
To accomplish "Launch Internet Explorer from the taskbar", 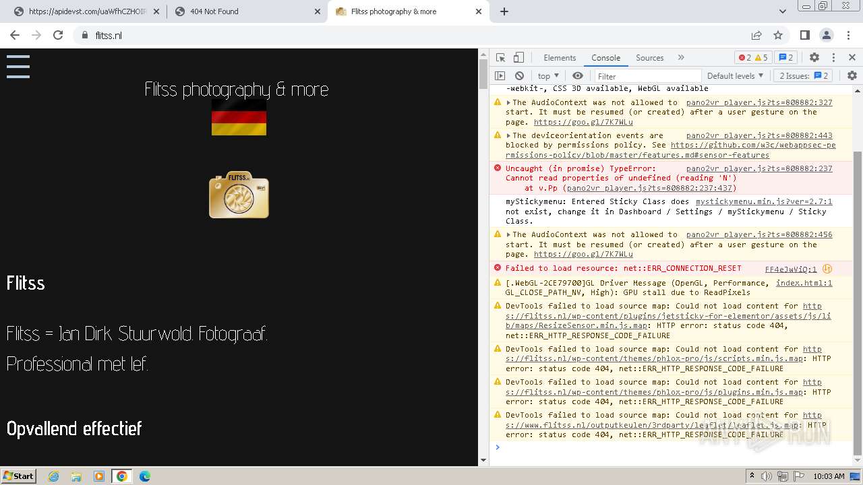I will pos(54,476).
